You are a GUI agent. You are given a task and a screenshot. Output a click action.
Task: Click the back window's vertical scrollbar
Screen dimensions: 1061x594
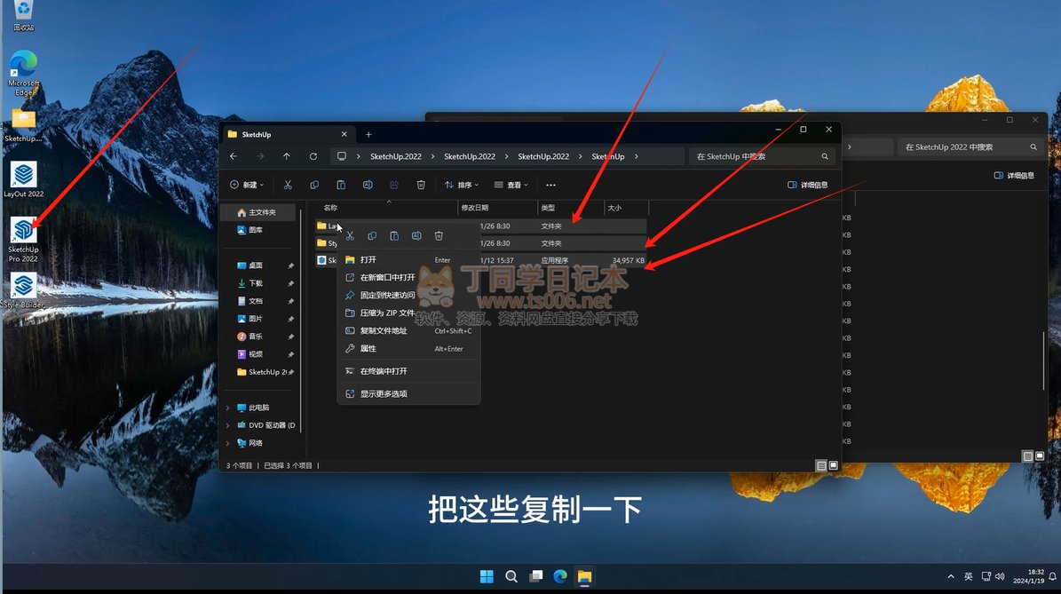(1044, 360)
